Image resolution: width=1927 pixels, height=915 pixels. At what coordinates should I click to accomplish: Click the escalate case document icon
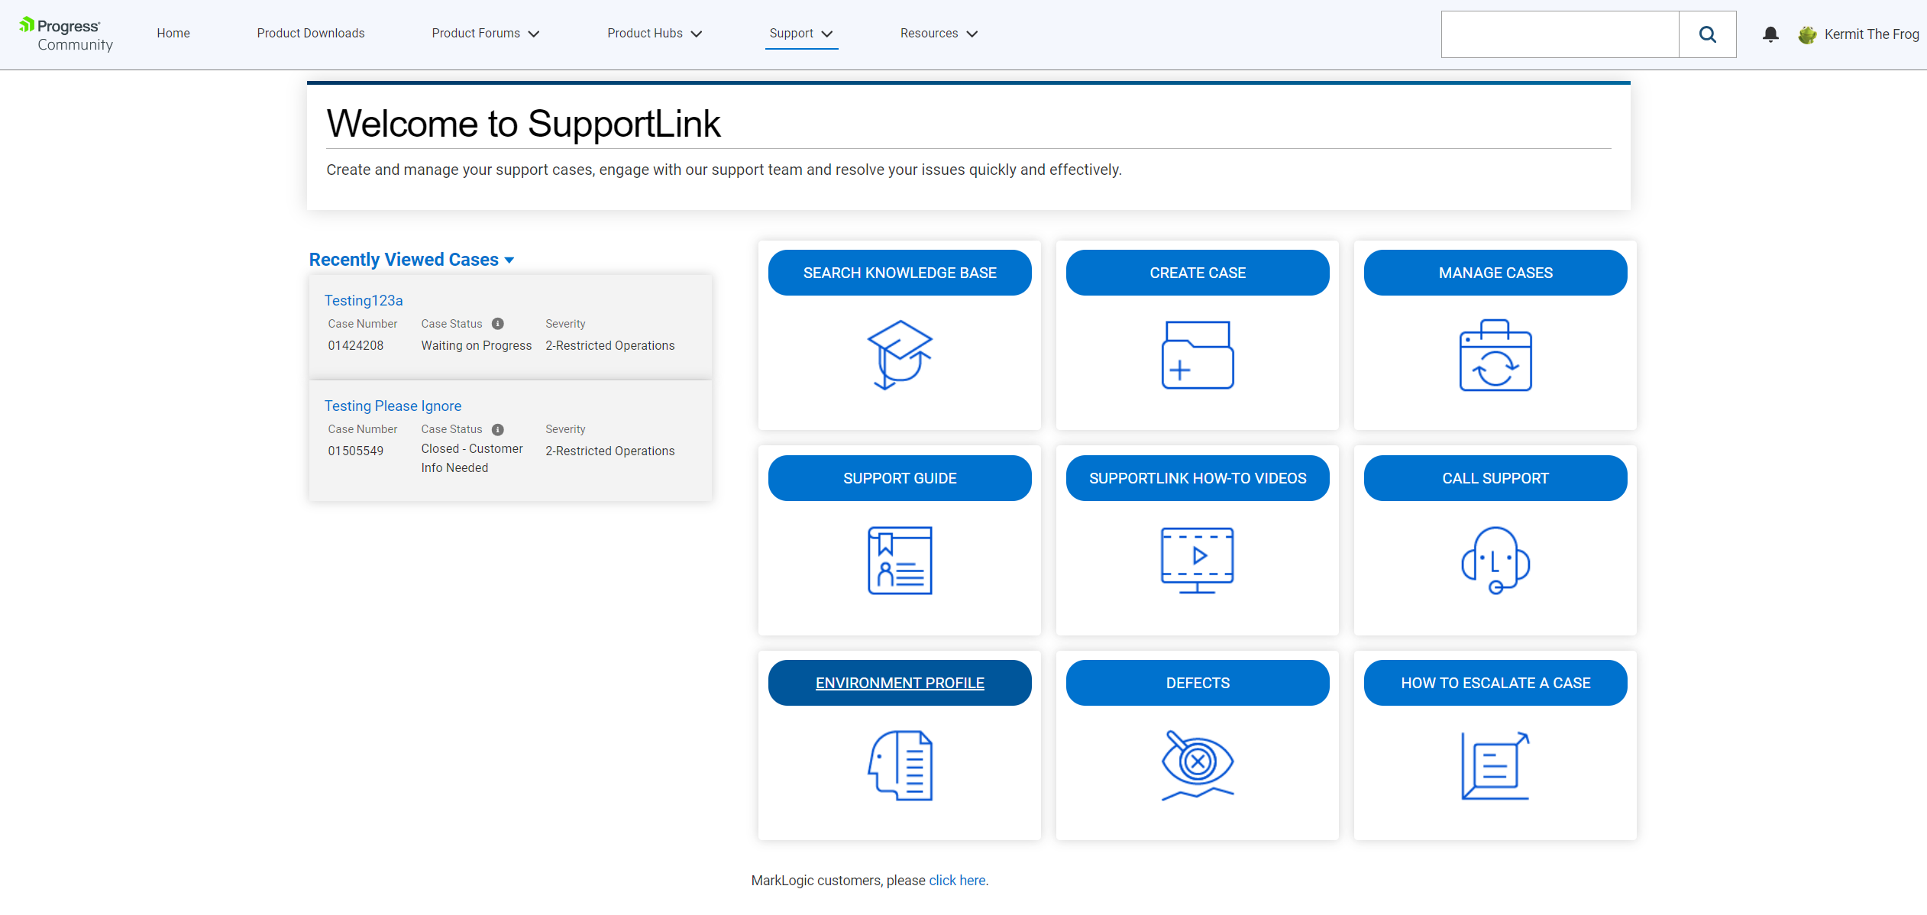[x=1495, y=765]
